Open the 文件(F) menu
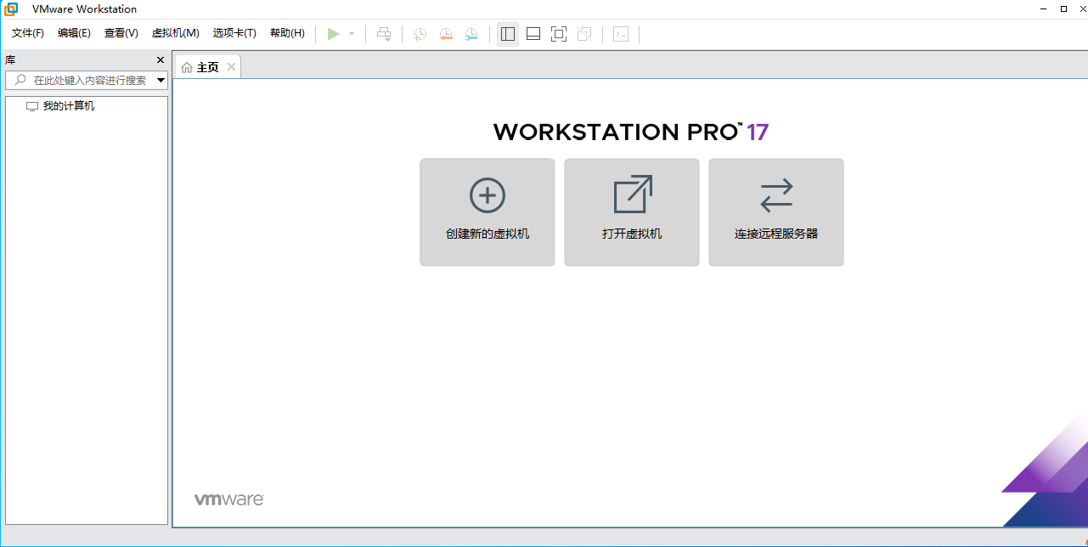 click(x=28, y=33)
